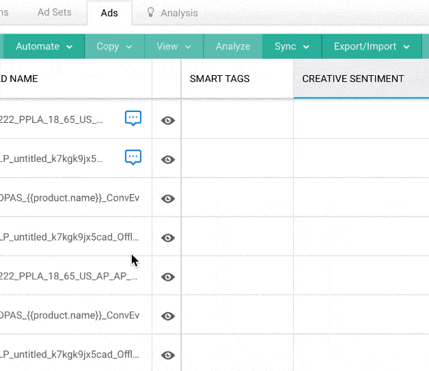The height and width of the screenshot is (371, 429).
Task: Expand the Export/Import dropdown
Action: pyautogui.click(x=372, y=46)
